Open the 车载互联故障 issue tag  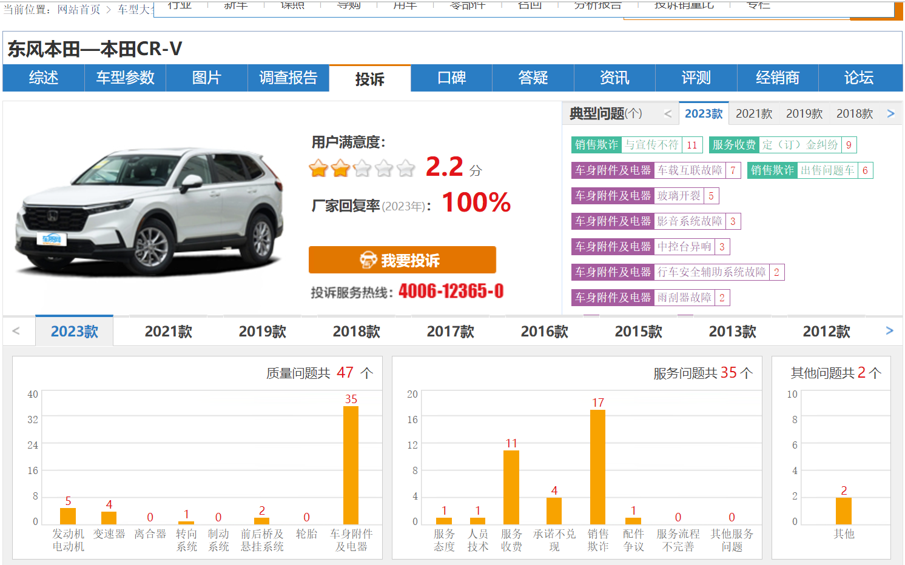point(656,170)
